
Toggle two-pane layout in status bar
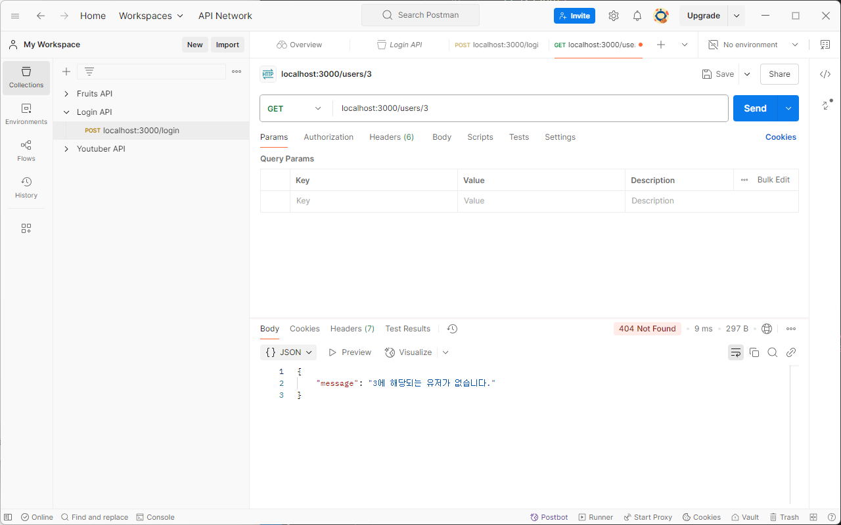tap(813, 517)
